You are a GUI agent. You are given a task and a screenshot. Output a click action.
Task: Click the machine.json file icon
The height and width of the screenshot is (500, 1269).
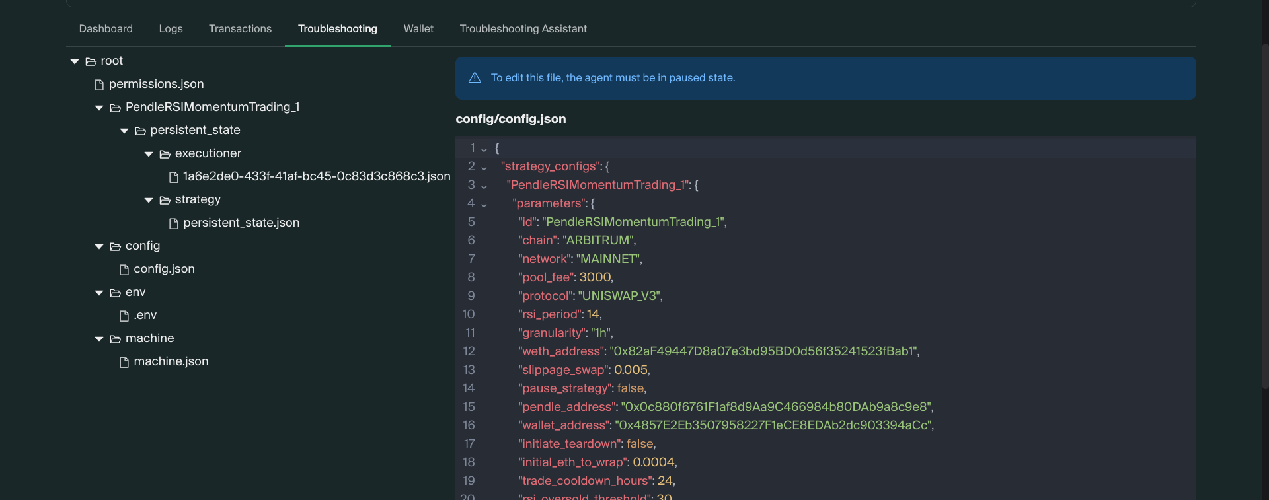pos(124,362)
